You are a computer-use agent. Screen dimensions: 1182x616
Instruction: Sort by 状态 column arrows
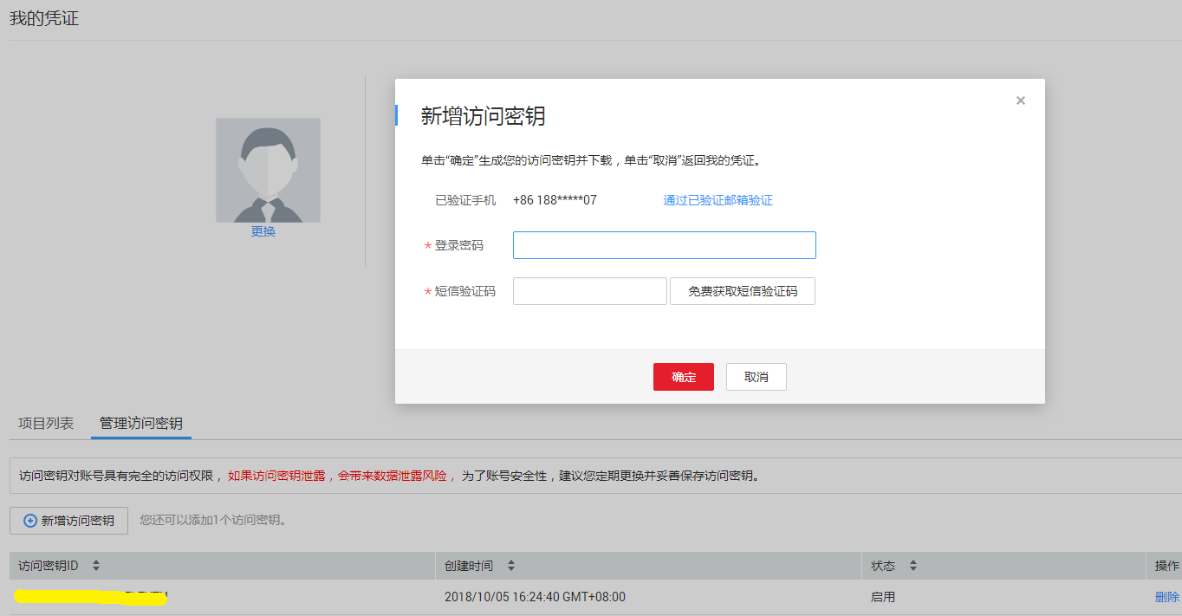tap(913, 566)
